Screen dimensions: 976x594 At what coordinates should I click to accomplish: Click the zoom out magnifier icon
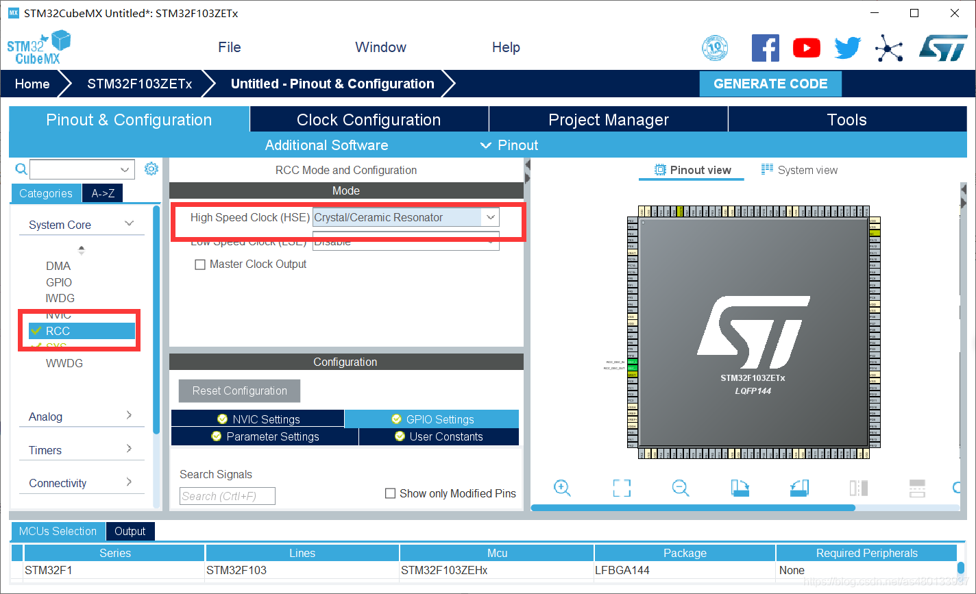pos(680,488)
